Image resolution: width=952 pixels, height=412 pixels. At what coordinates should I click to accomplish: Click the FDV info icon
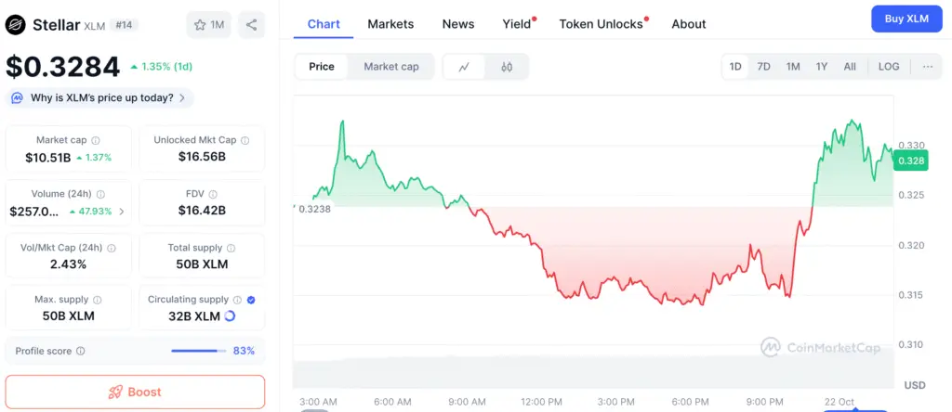[x=213, y=194]
